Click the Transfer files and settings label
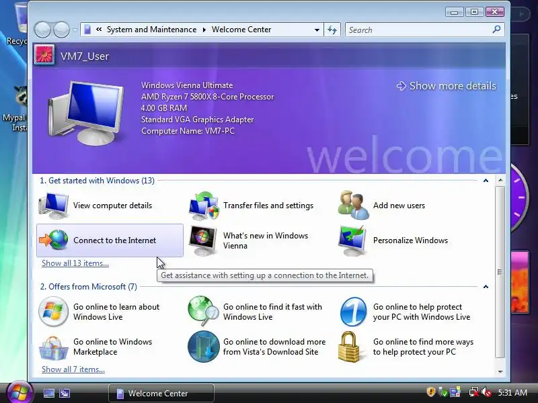 pos(268,206)
